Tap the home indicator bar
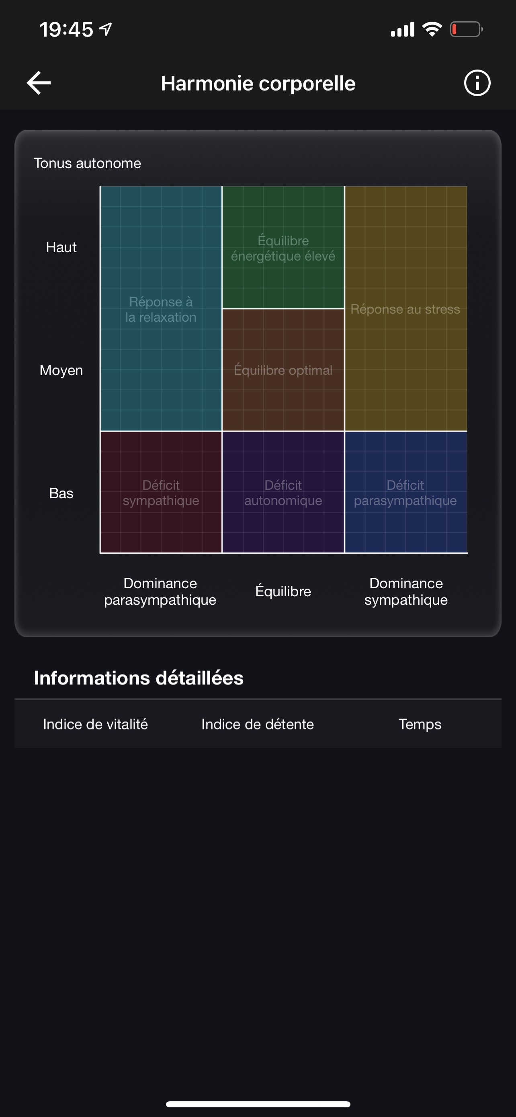Screen dimensions: 516x1117 pyautogui.click(x=258, y=1104)
